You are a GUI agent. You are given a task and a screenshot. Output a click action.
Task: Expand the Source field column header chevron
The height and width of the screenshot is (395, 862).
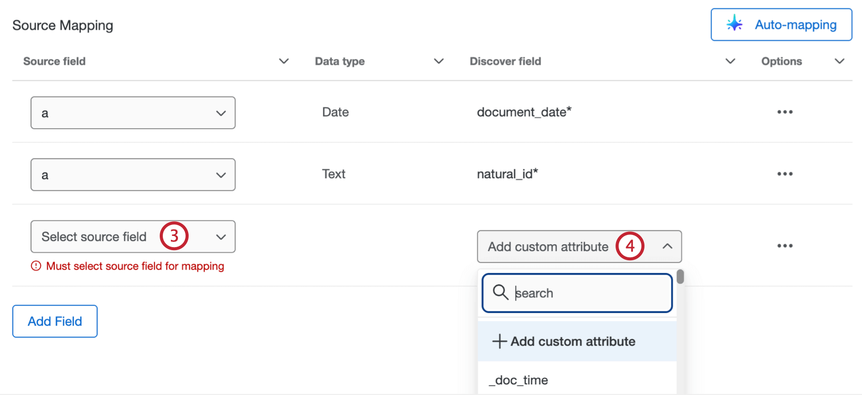[x=284, y=61]
